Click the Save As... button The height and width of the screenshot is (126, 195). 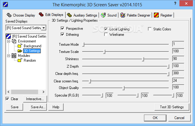[38, 107]
